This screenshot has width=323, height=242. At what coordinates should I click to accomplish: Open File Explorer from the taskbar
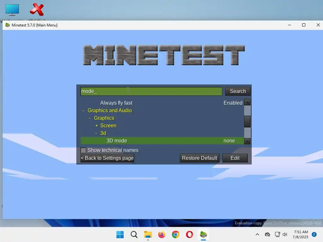148,234
